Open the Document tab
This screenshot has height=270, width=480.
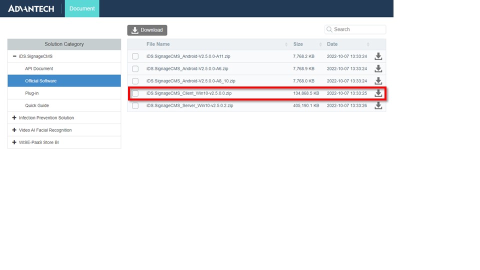[x=82, y=8]
